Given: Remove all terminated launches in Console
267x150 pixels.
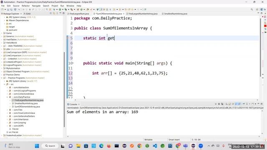Looking at the screenshot, I should [x=222, y=104].
